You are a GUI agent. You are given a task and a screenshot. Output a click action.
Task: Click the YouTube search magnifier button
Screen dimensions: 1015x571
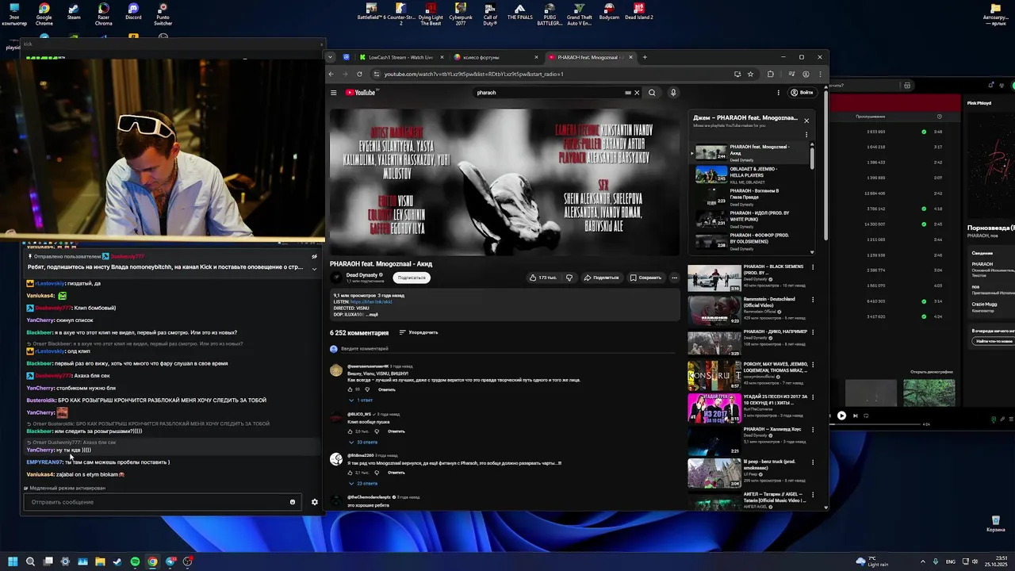[652, 93]
